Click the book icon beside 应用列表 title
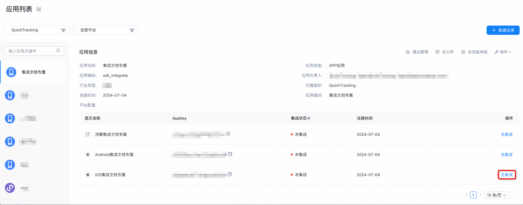Screen dimensions: 523x205 [39, 9]
